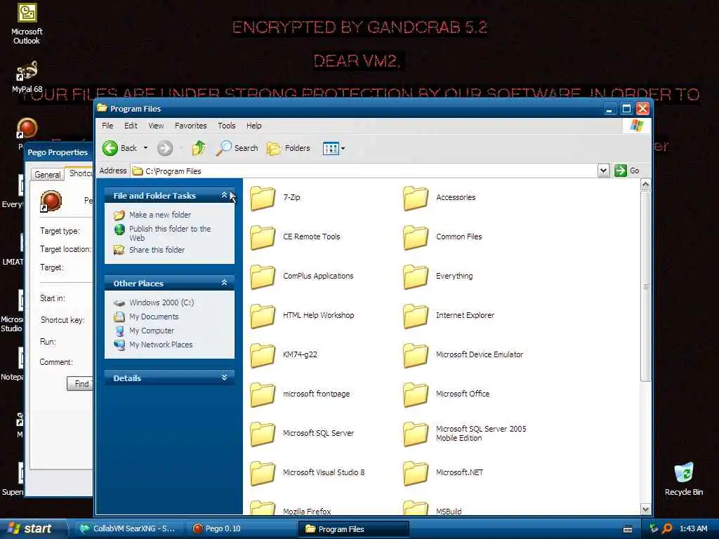The width and height of the screenshot is (719, 539).
Task: Select the Microsoft Visual Studio 8 folder
Action: (308, 472)
